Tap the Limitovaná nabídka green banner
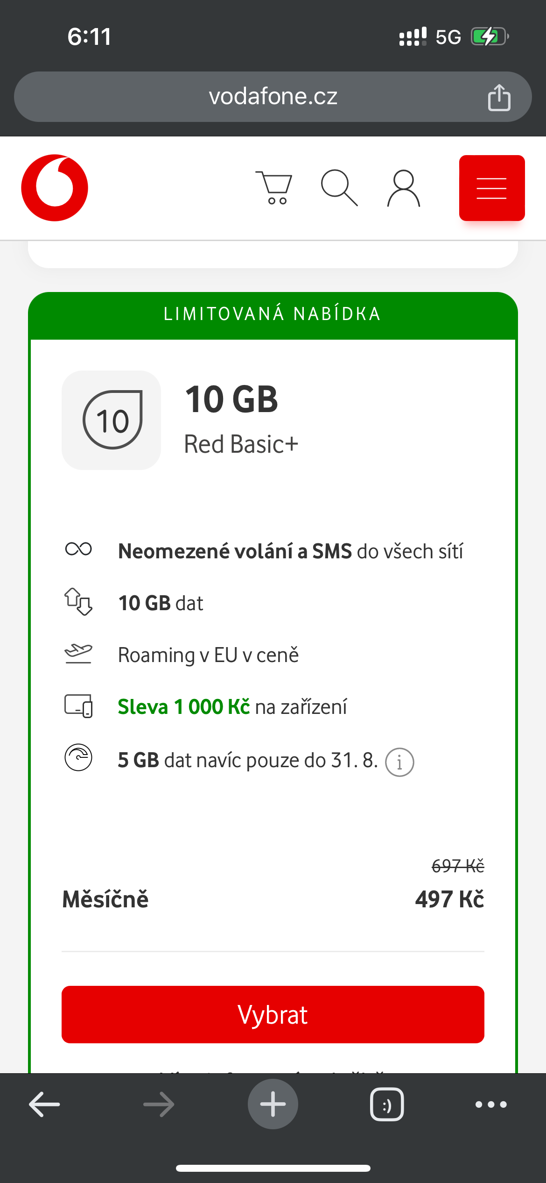Viewport: 546px width, 1183px height. click(273, 314)
